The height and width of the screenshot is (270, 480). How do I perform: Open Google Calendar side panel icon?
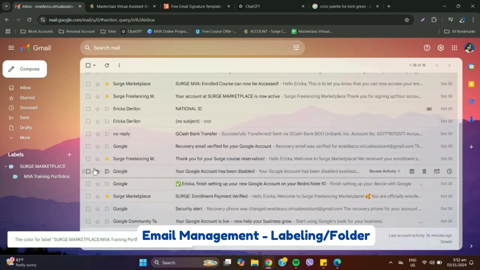[x=471, y=66]
